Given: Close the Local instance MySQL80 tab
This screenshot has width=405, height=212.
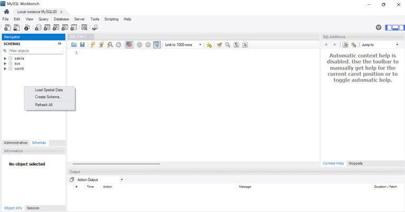Looking at the screenshot, I should (x=61, y=12).
